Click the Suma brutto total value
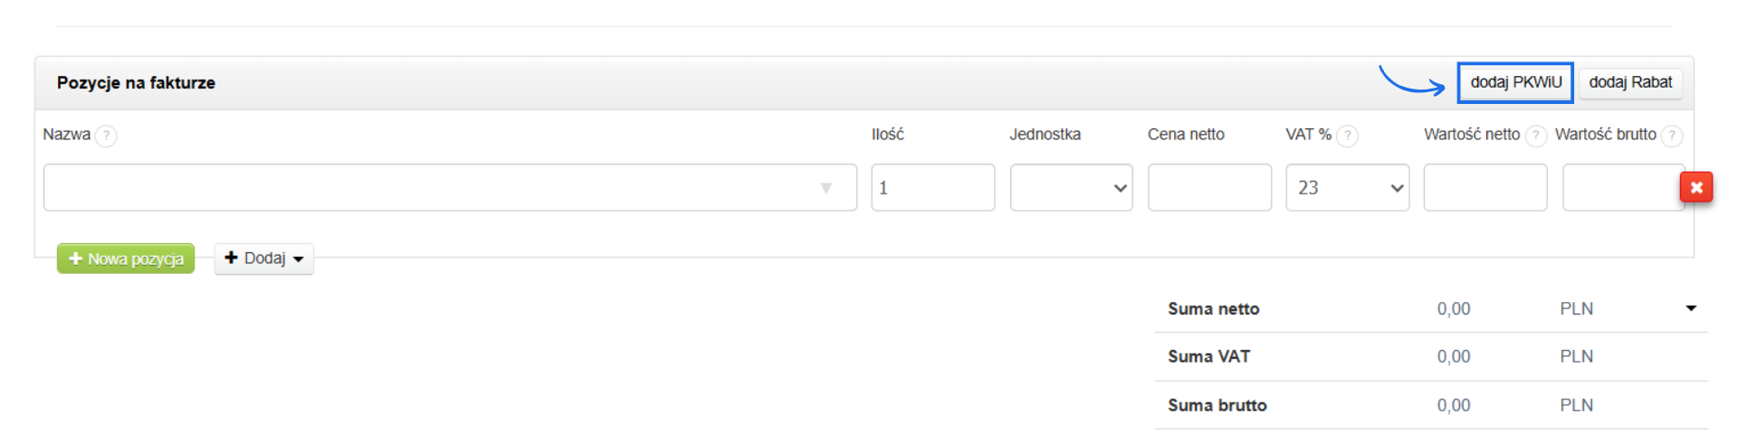 [x=1453, y=405]
